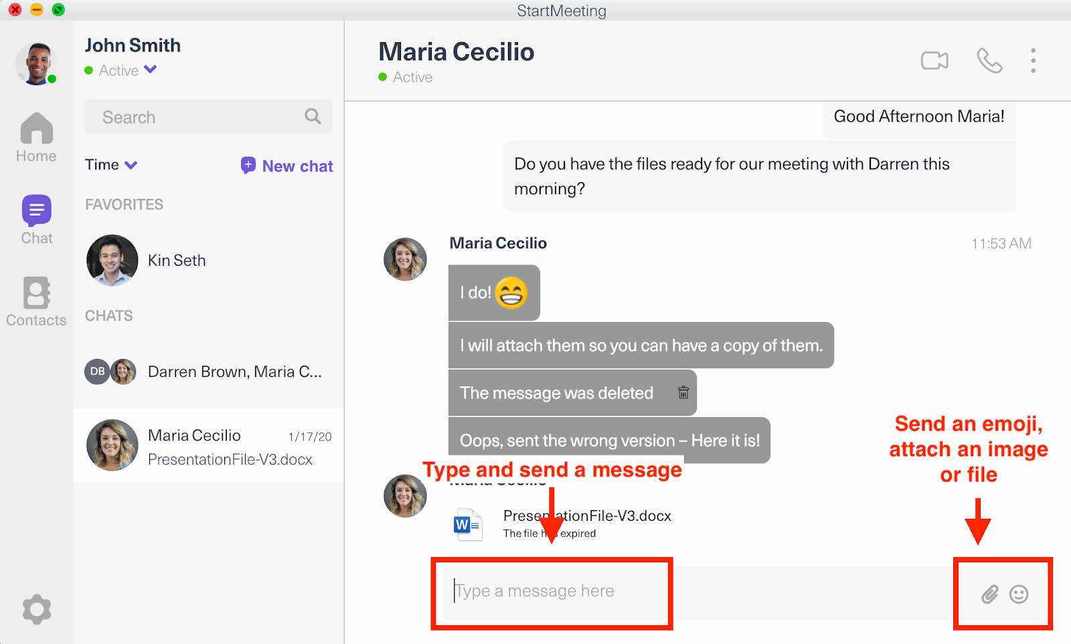Switch to the Chat tab
This screenshot has width=1071, height=644.
pyautogui.click(x=36, y=220)
